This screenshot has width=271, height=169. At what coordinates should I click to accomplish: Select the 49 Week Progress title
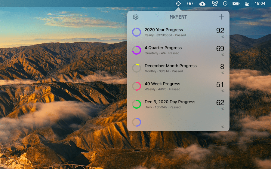pyautogui.click(x=162, y=84)
